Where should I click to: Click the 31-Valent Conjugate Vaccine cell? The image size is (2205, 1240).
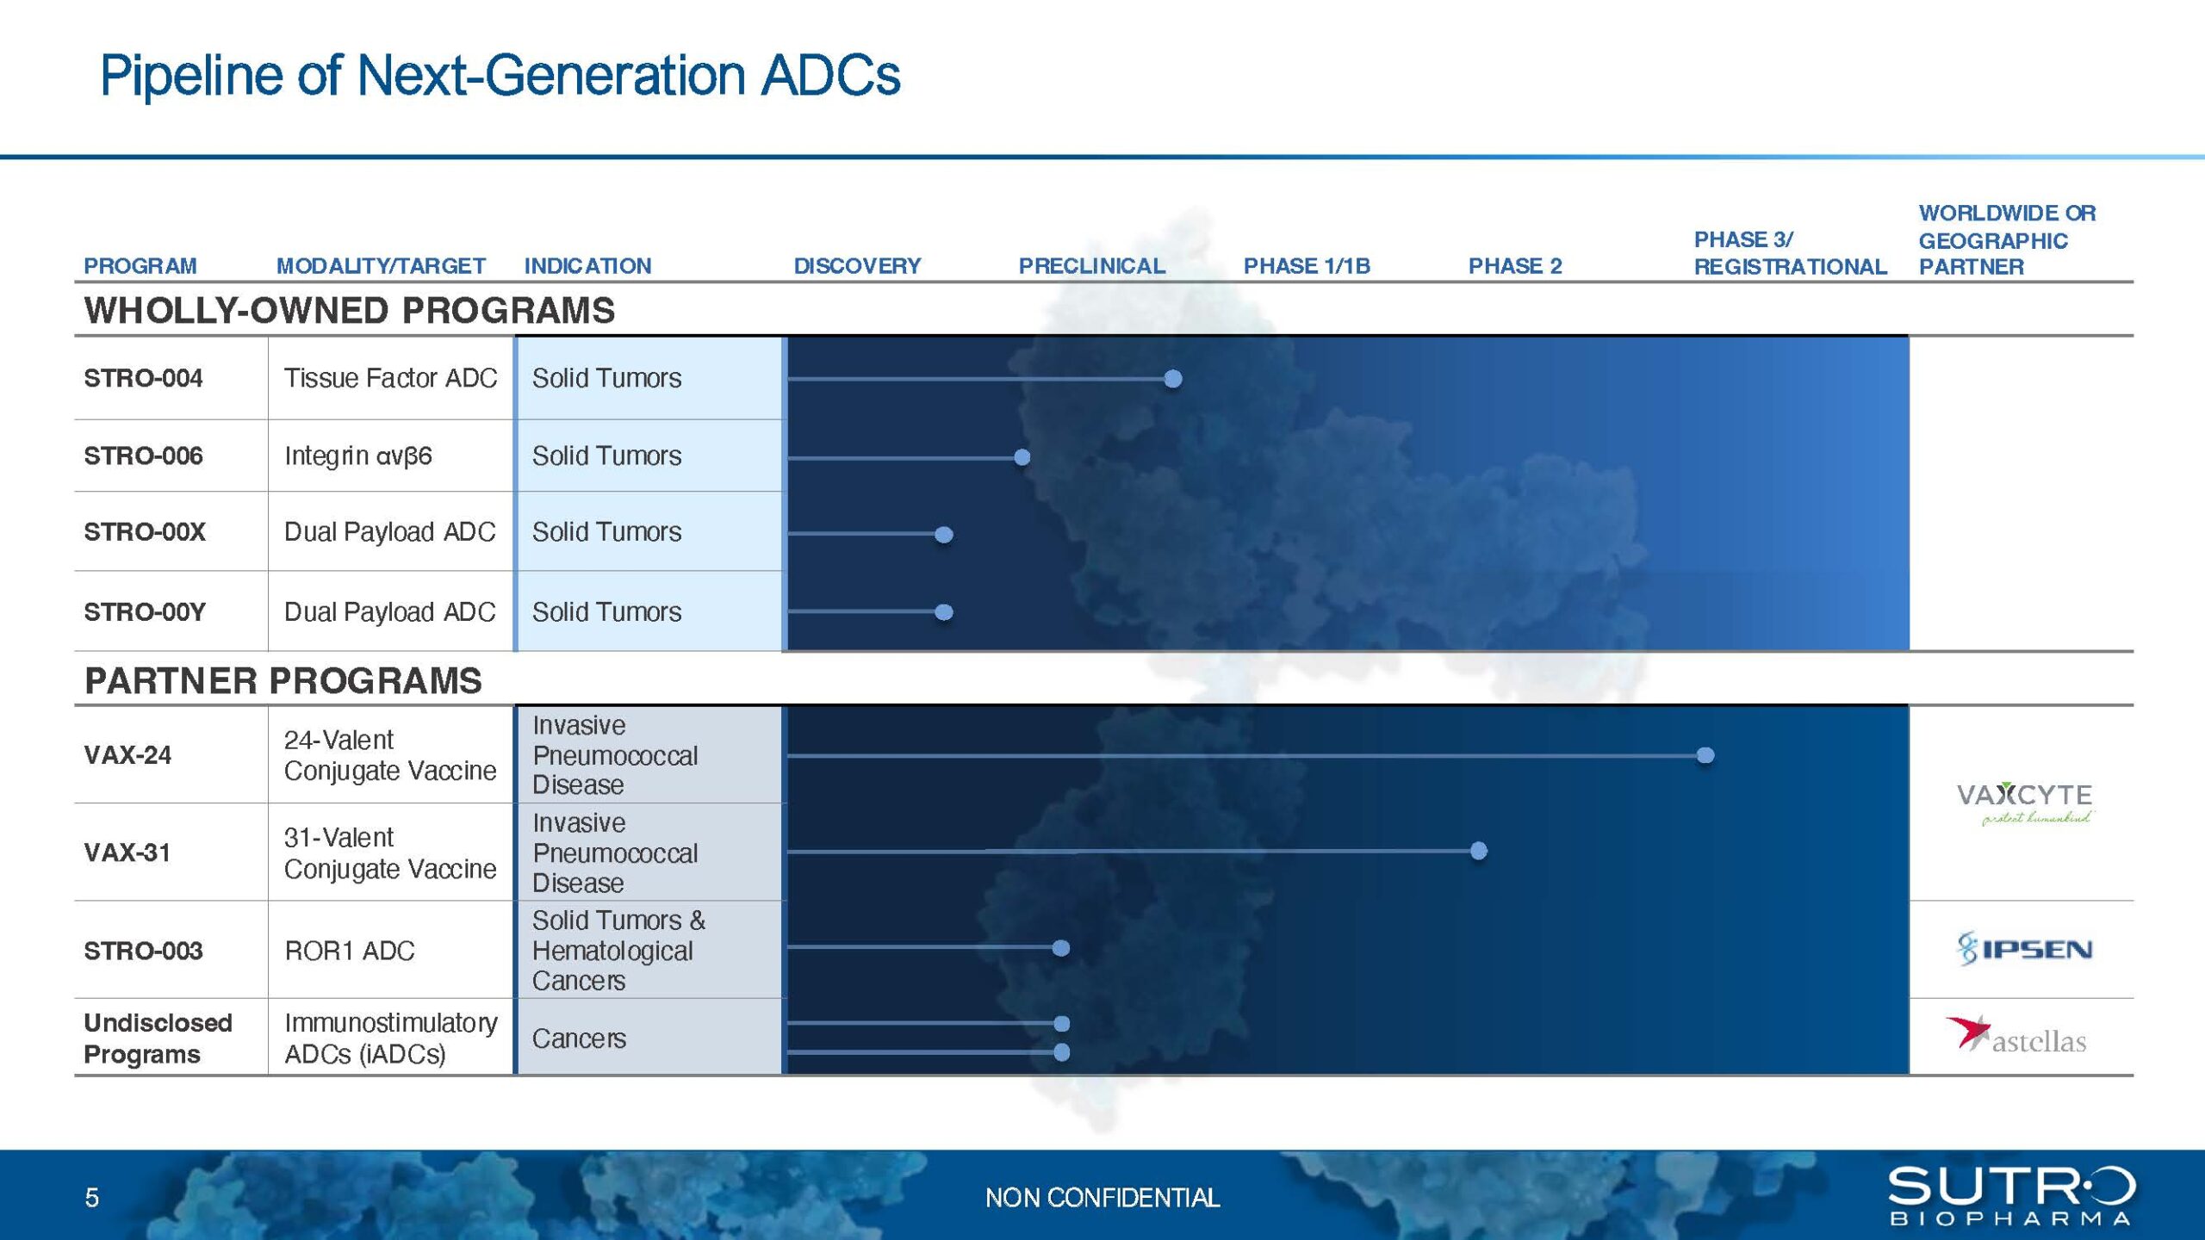(390, 852)
